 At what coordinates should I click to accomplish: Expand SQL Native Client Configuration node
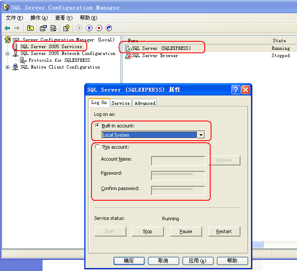(x=7, y=67)
